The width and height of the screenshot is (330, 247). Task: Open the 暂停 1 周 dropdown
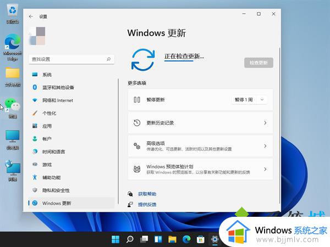coord(250,100)
